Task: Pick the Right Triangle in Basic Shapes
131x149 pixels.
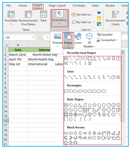Action: (80, 105)
